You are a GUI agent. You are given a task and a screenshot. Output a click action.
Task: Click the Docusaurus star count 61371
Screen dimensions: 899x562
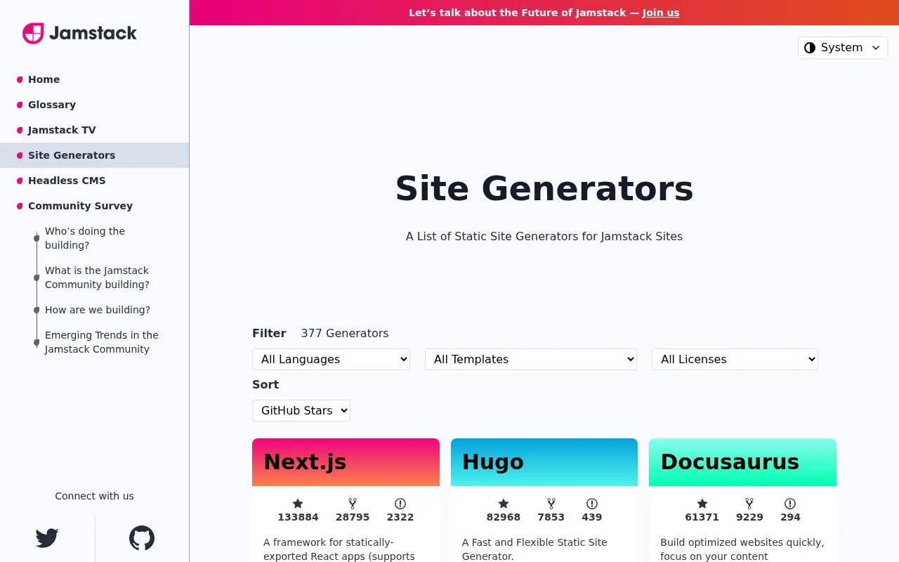click(x=702, y=517)
